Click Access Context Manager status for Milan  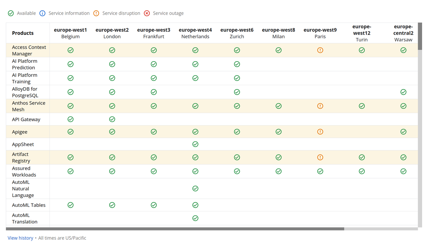(x=278, y=50)
